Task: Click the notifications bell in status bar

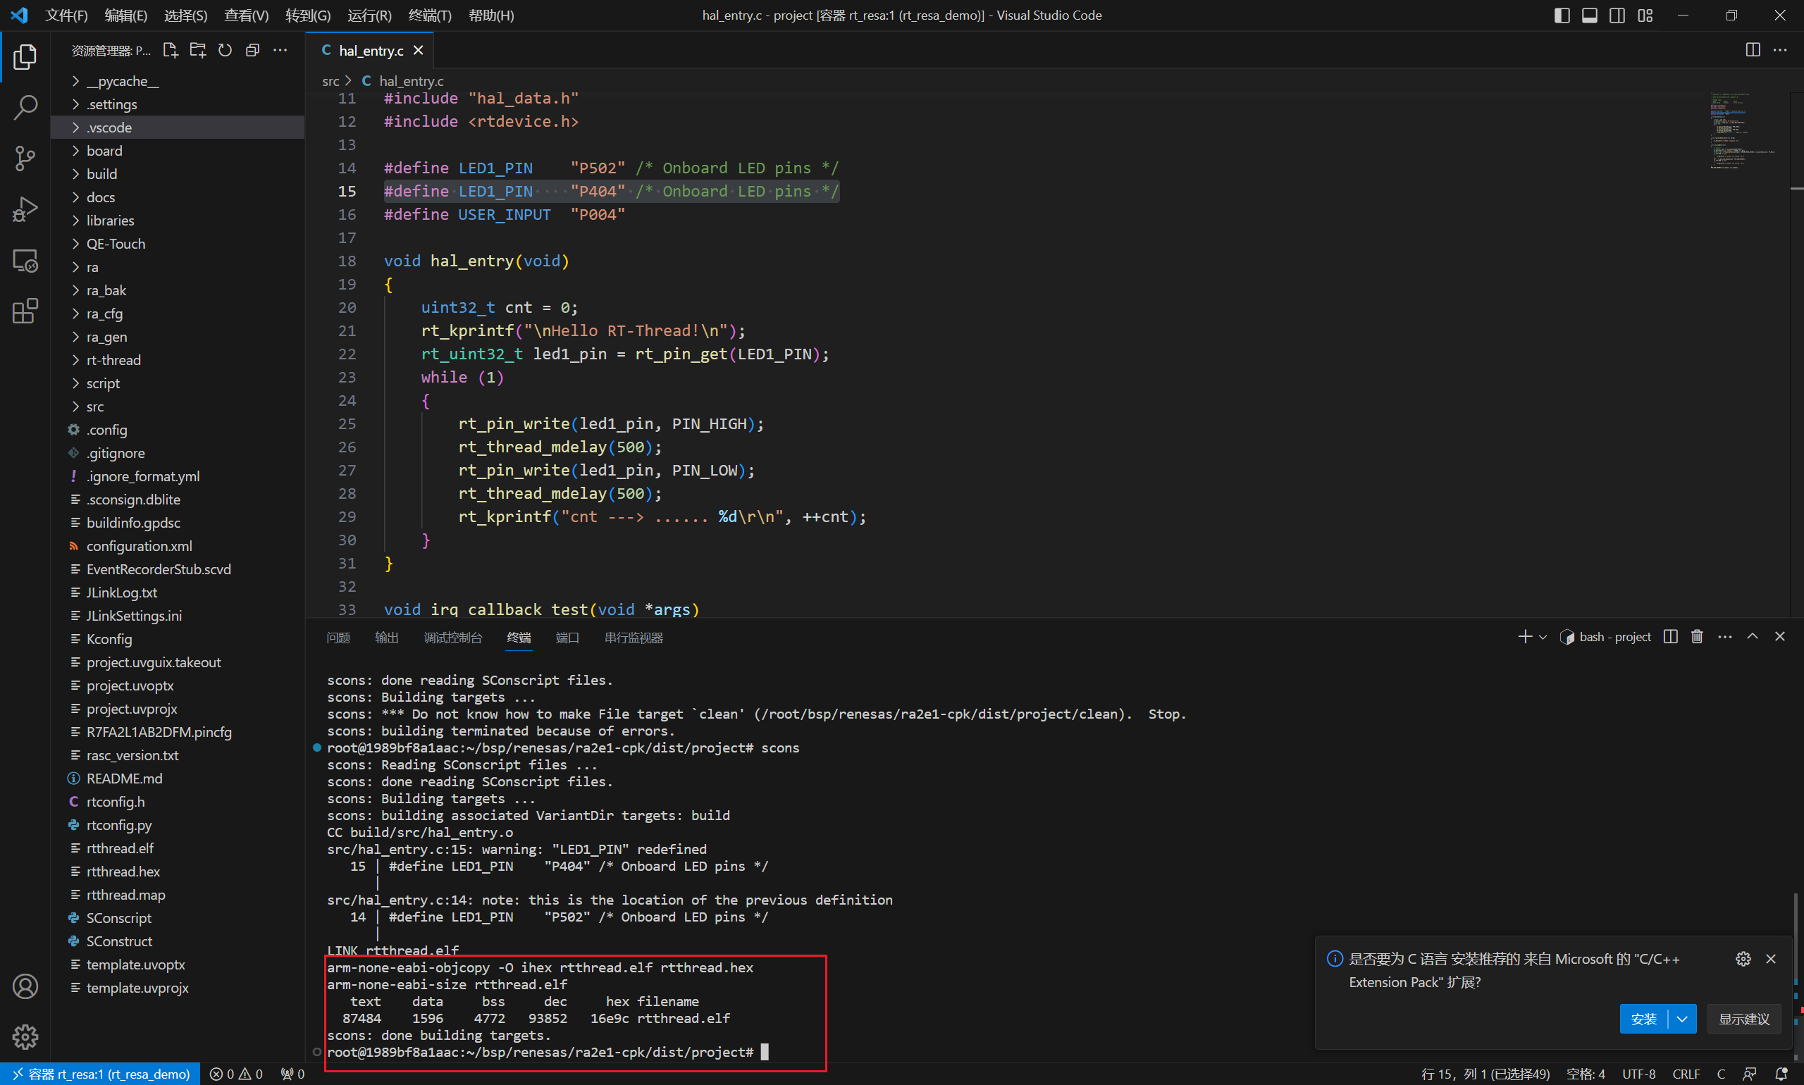Action: coord(1781,1074)
